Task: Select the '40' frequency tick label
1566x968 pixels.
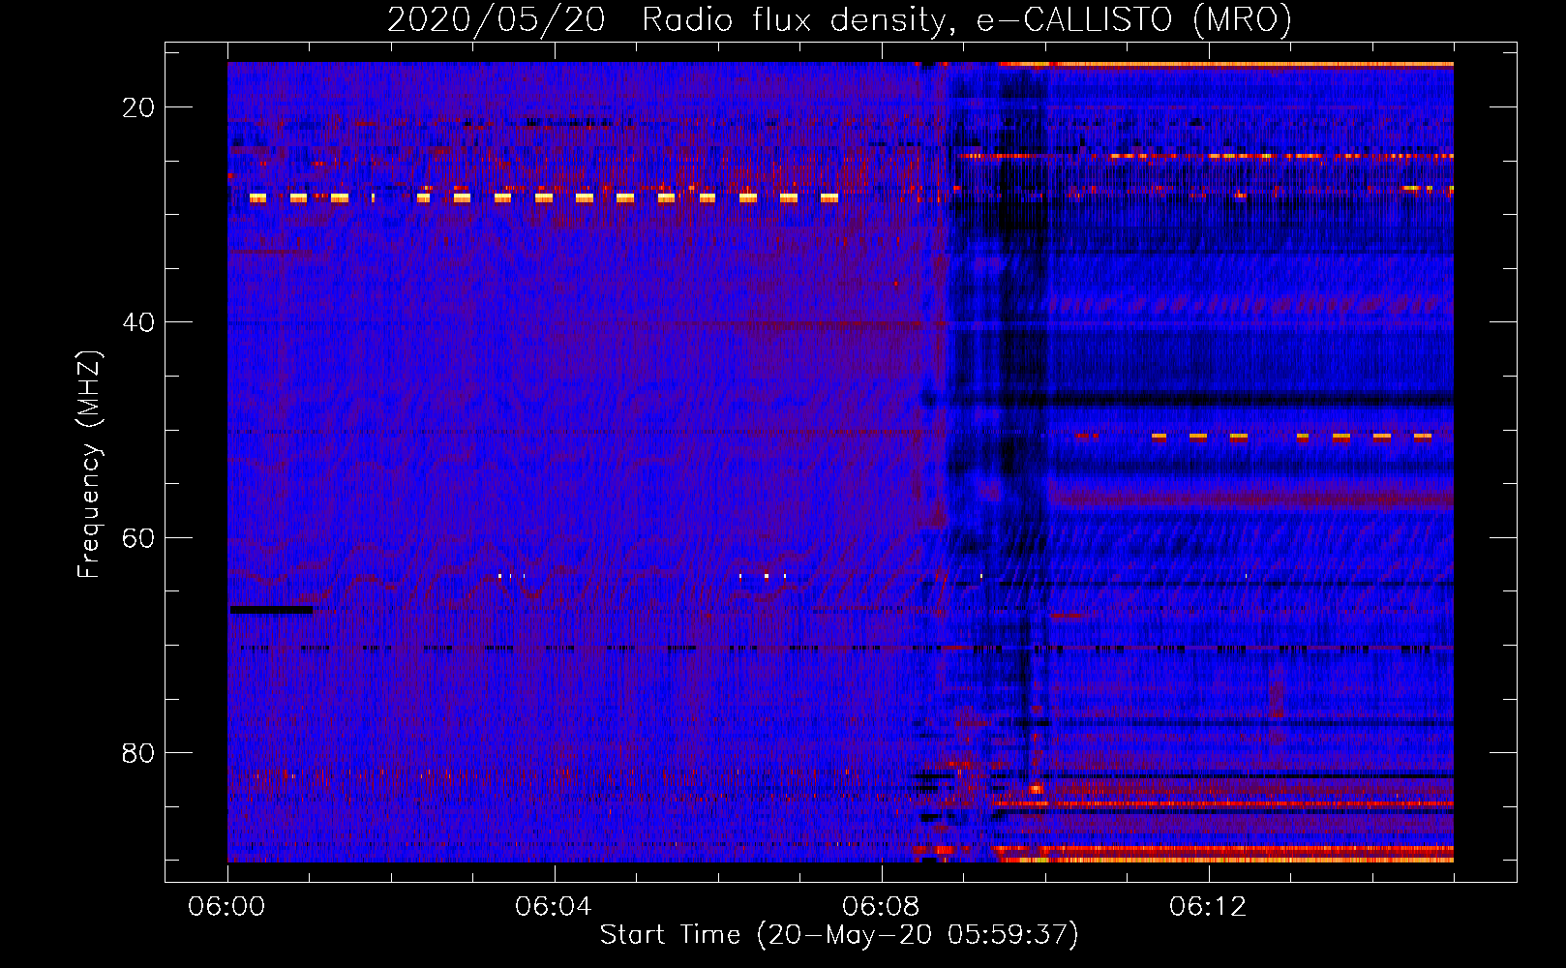Action: 138,322
